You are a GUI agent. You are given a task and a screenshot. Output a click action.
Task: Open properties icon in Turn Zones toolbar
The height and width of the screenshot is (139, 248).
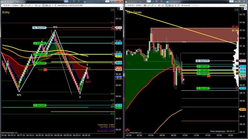(x=178, y=5)
